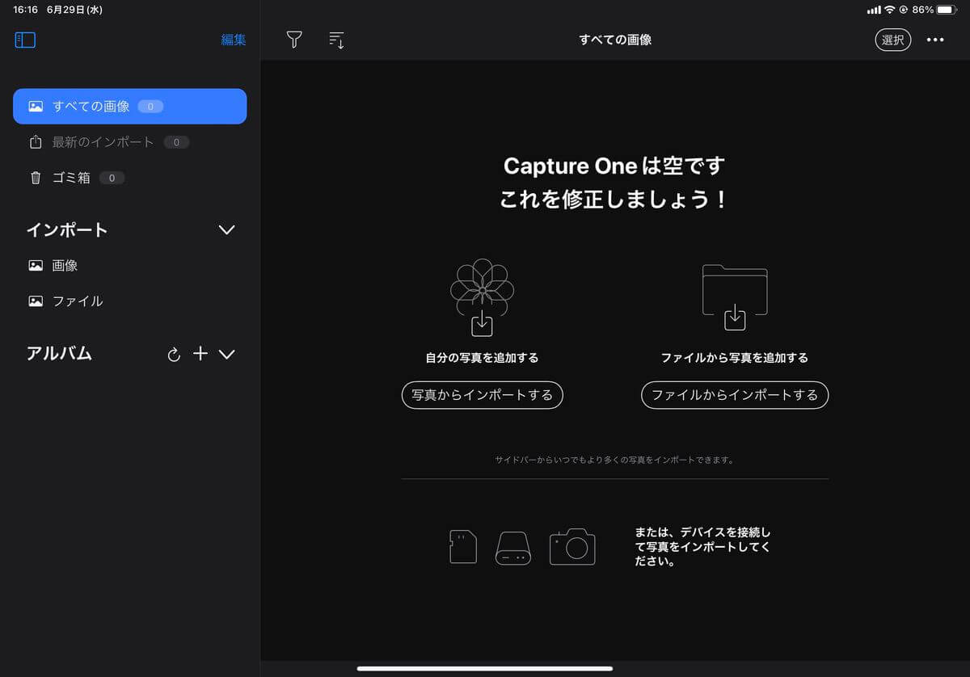Click the サイドバーからいつでも hint text

pos(614,460)
